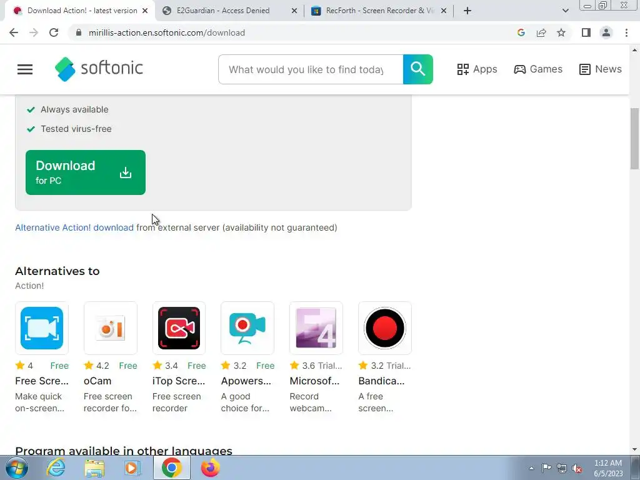Image resolution: width=640 pixels, height=480 pixels.
Task: Go back to the previous page
Action: coord(14,32)
